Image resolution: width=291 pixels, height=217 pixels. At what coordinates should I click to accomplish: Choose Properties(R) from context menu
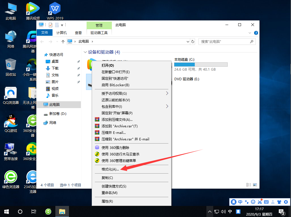(x=107, y=201)
